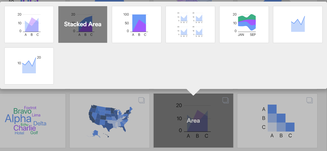The height and width of the screenshot is (151, 327).
Task: Click the variants stack icon on the US map tile
Action: point(141,100)
